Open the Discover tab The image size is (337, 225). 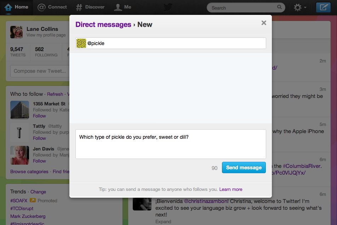point(90,7)
